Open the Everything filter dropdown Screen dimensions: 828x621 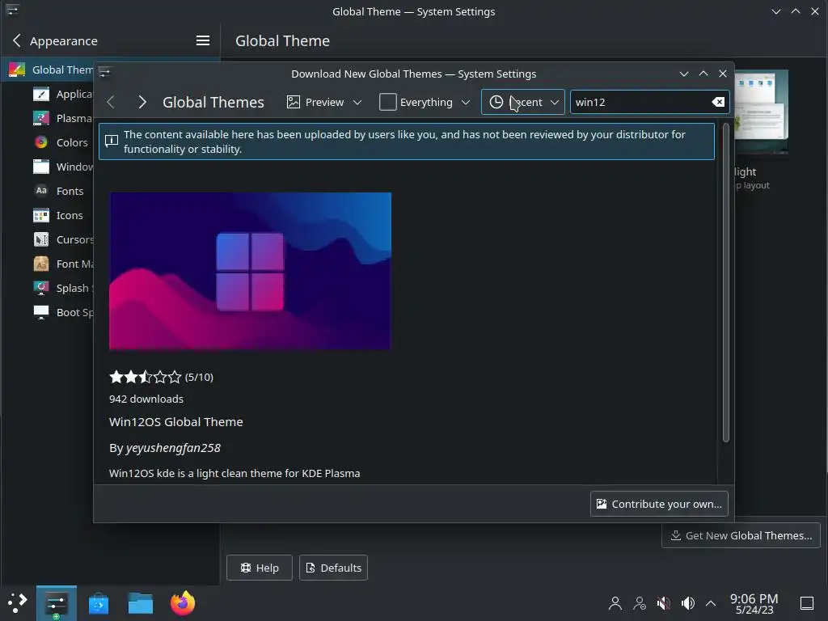pos(425,102)
